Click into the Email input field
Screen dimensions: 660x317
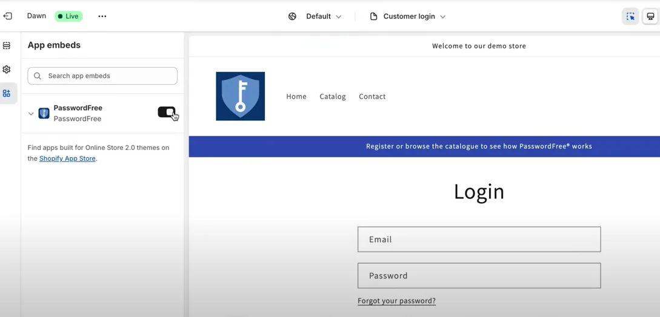click(479, 239)
